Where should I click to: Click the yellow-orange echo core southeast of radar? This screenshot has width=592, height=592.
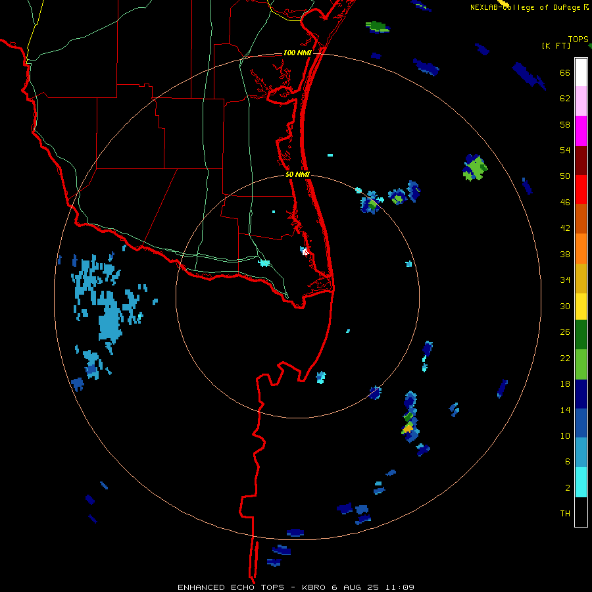pyautogui.click(x=408, y=428)
